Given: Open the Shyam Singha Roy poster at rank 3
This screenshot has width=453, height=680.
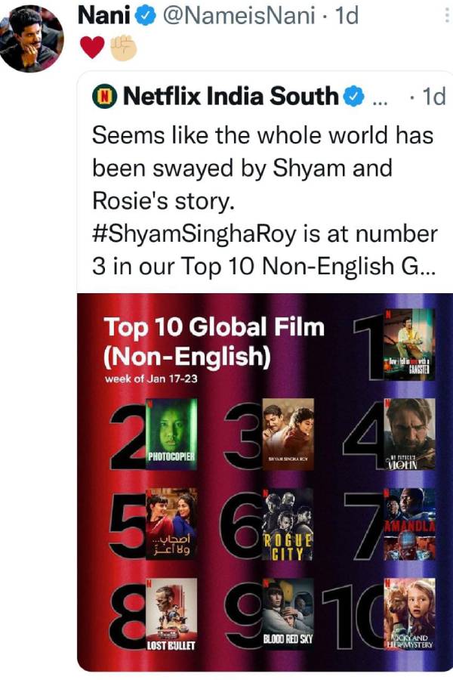Looking at the screenshot, I should tap(288, 434).
